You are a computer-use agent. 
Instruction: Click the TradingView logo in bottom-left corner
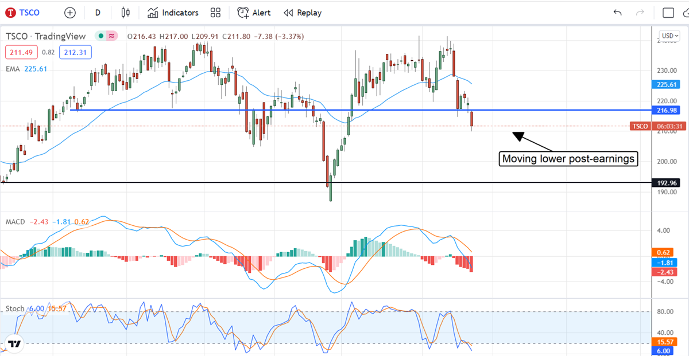tap(14, 344)
